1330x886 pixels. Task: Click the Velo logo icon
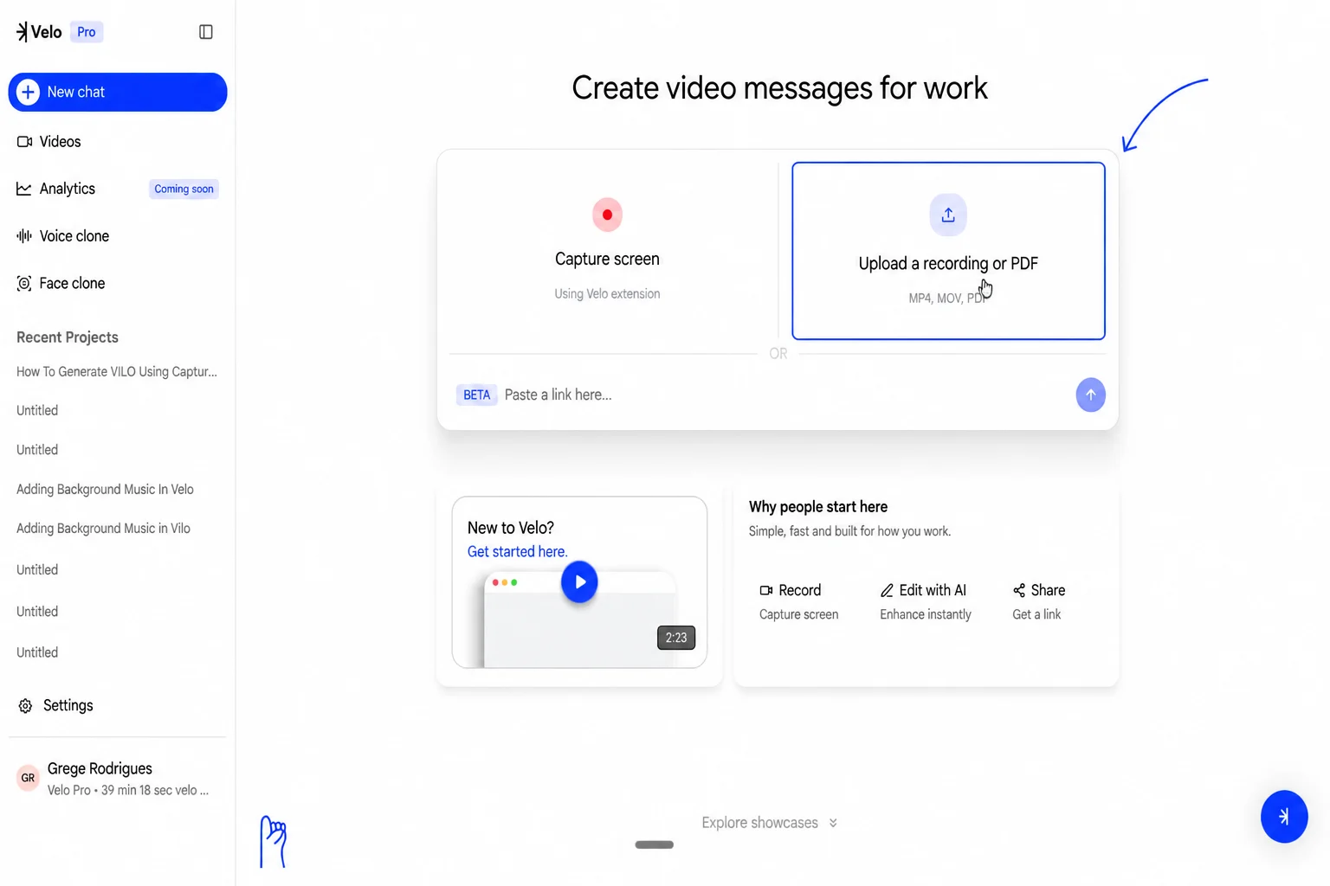click(x=23, y=32)
